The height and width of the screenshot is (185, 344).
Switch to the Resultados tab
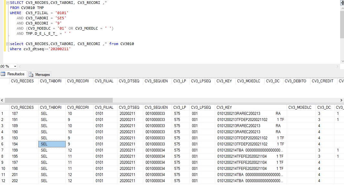(x=13, y=74)
